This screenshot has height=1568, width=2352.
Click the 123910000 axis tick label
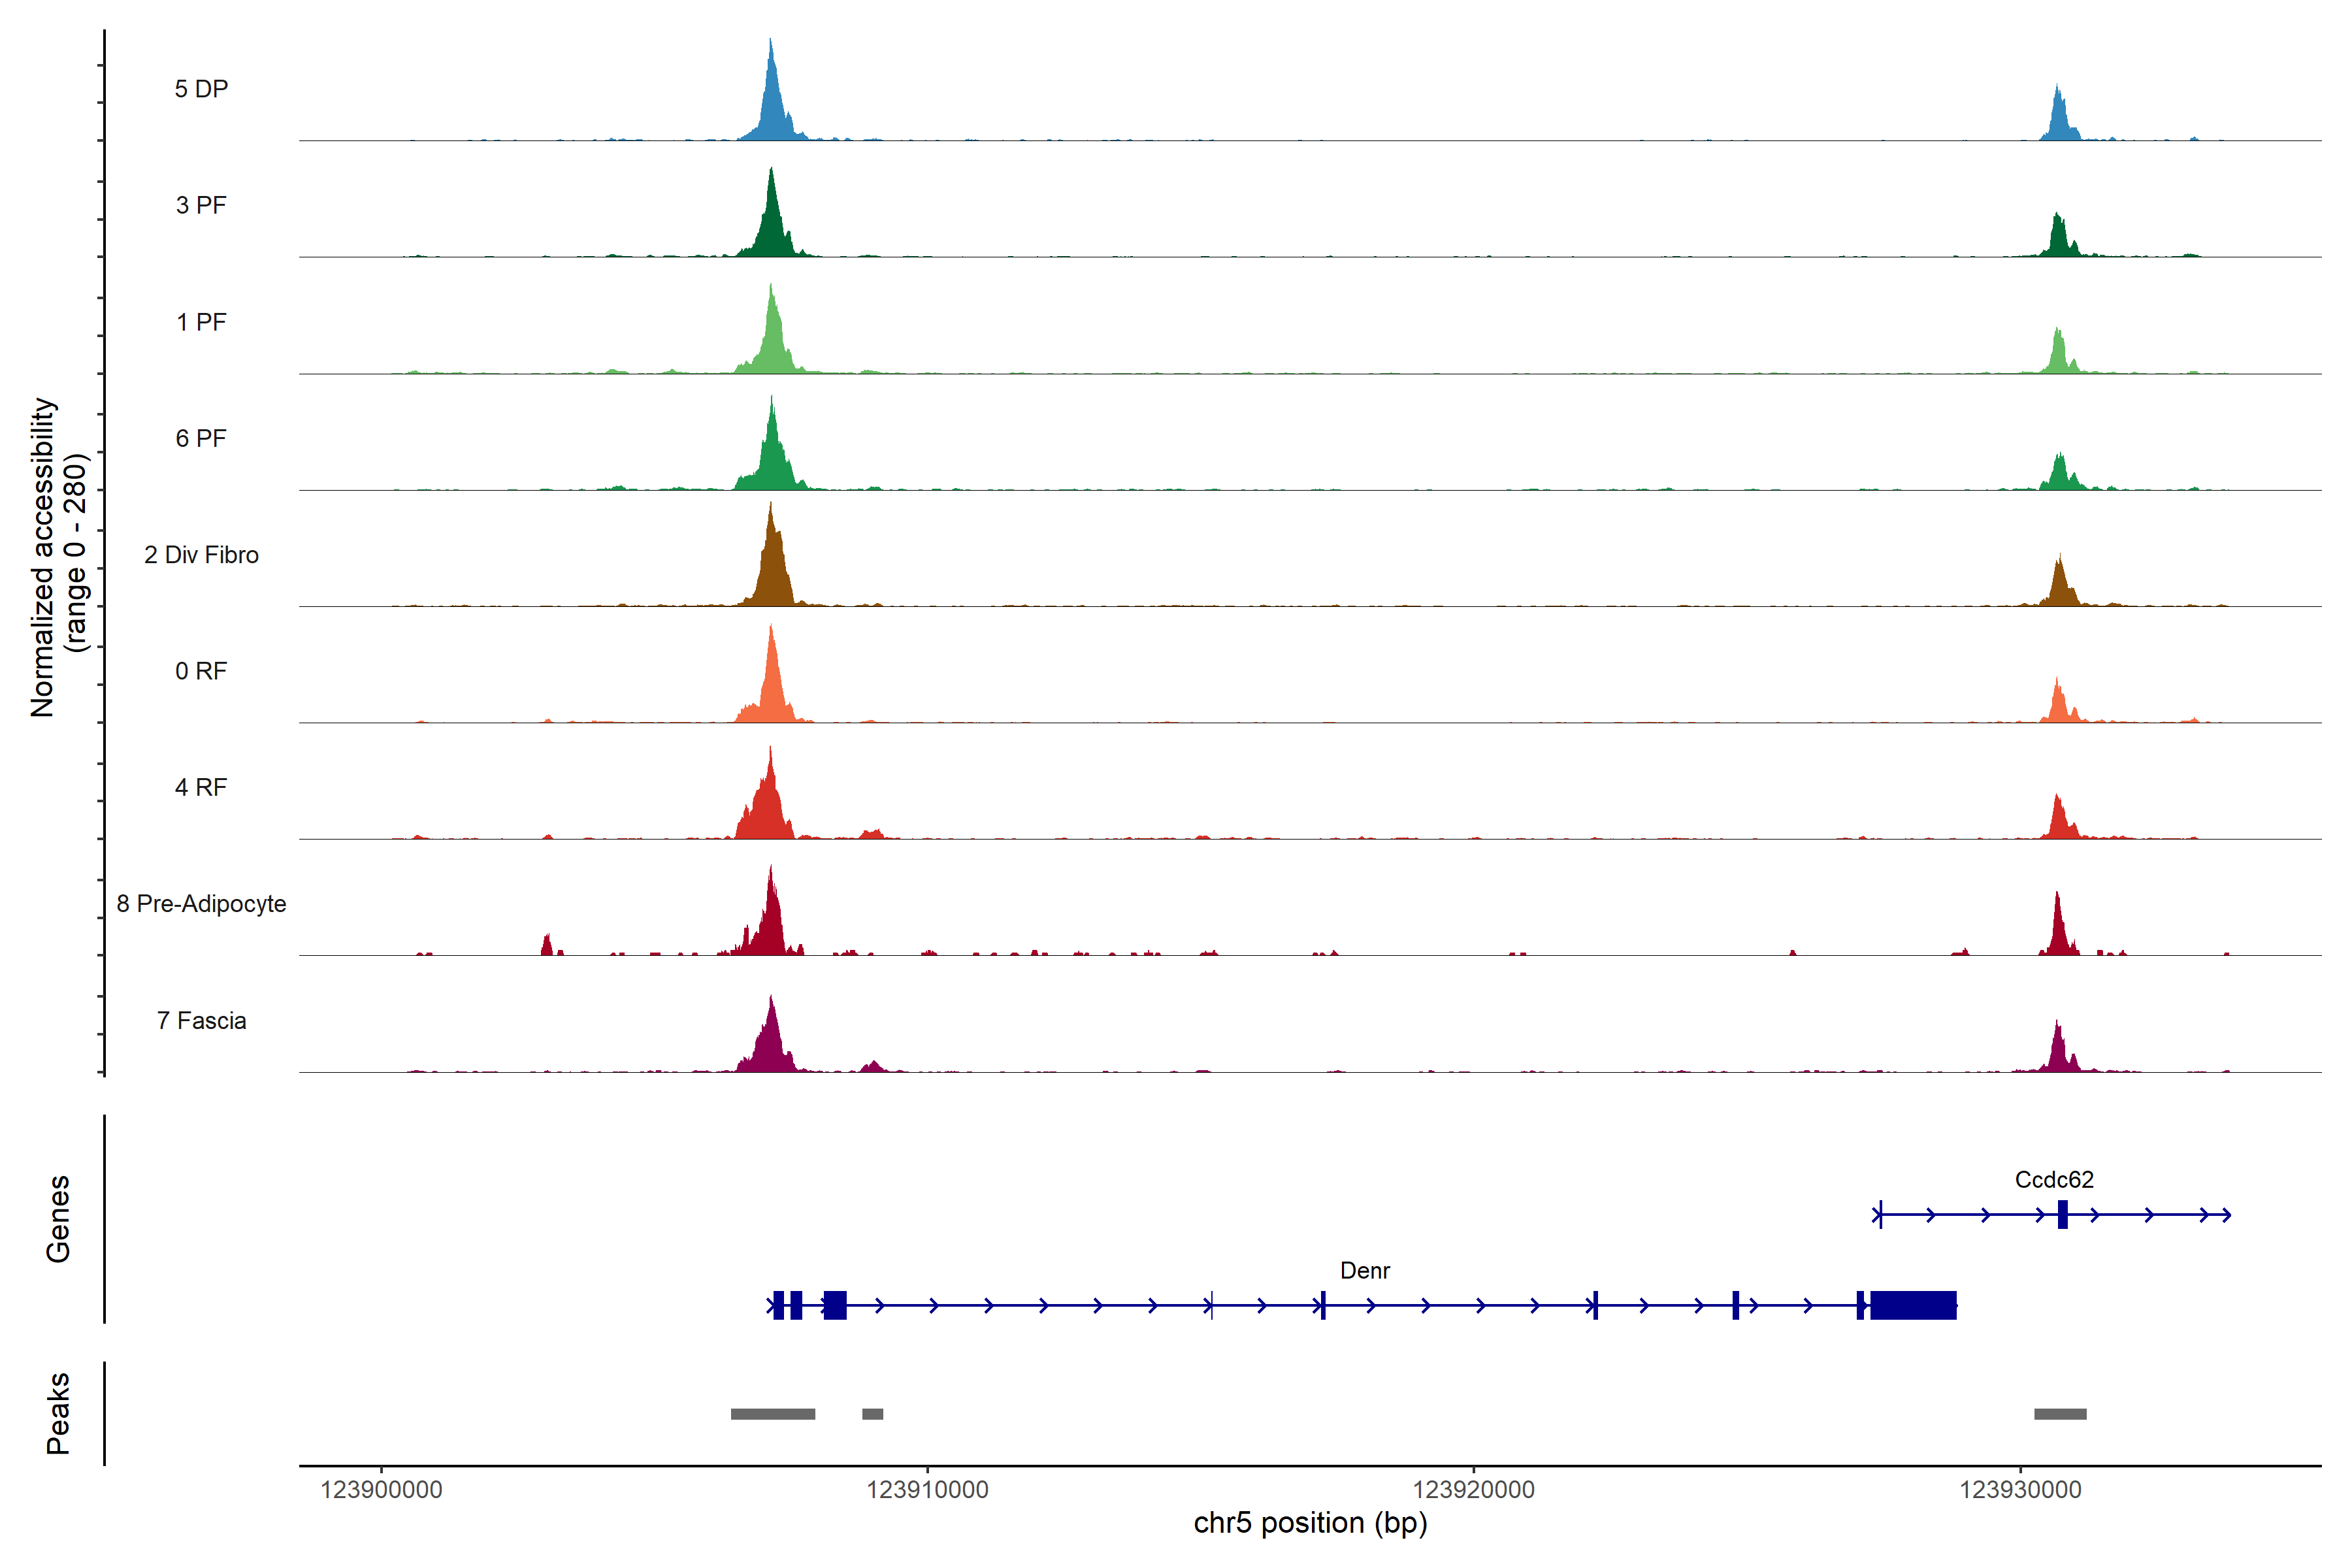[x=927, y=1490]
